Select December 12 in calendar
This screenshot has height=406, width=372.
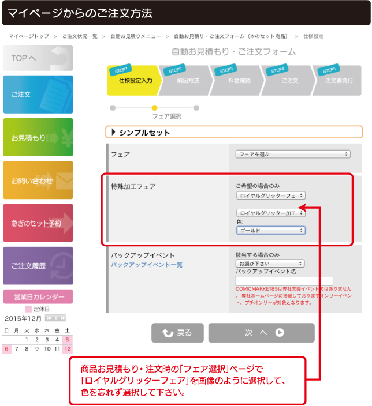tap(68, 349)
